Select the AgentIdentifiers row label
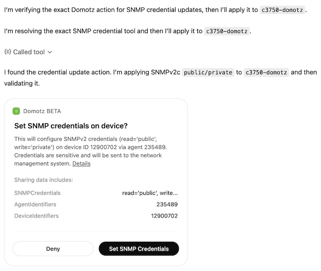The height and width of the screenshot is (271, 321). click(x=35, y=204)
